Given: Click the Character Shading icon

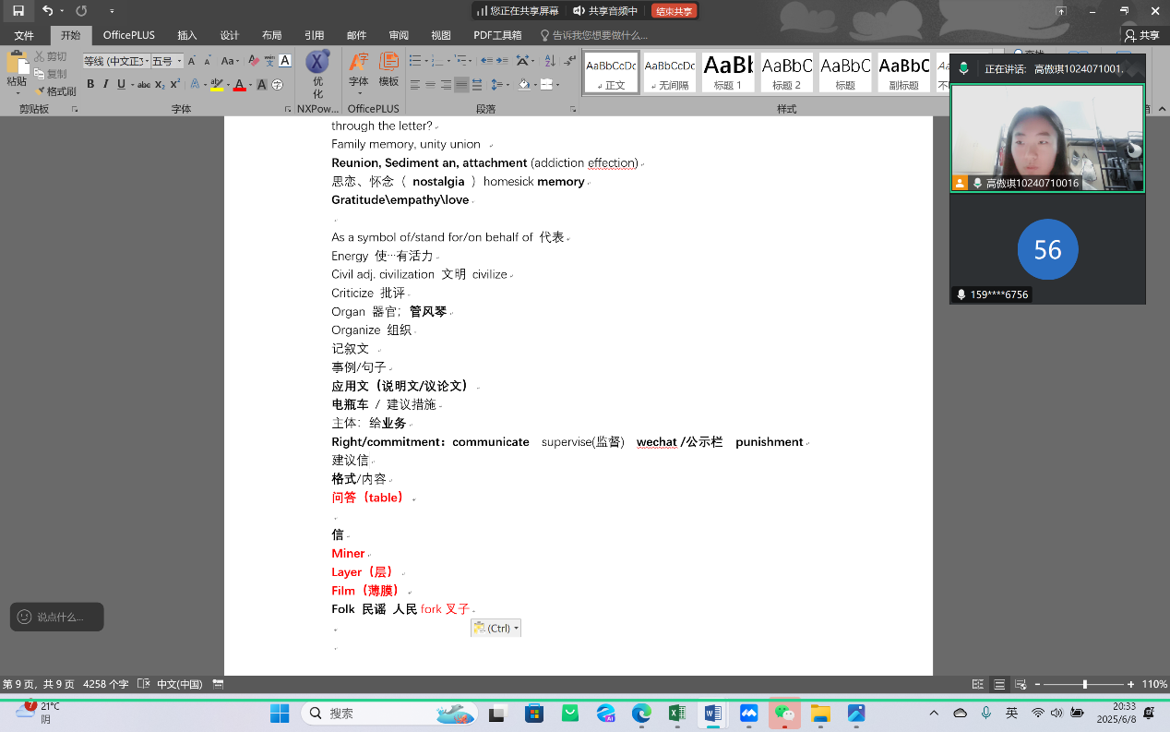Looking at the screenshot, I should point(262,85).
